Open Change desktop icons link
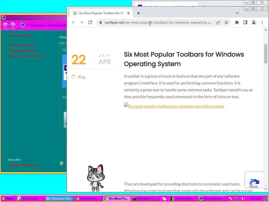 pos(22,45)
